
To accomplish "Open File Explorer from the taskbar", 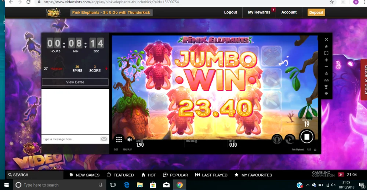I will click(x=140, y=185).
